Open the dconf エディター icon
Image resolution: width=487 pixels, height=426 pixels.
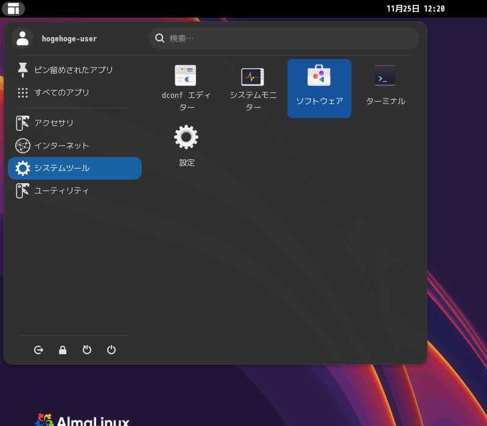(x=186, y=76)
